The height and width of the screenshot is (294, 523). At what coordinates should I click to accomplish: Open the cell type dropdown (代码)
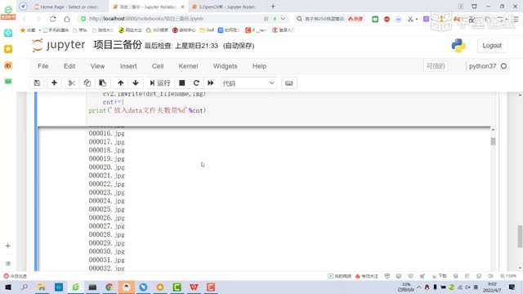(x=248, y=83)
